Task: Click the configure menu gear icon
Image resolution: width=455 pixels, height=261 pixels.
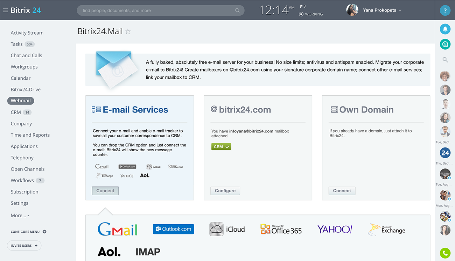Action: pos(44,232)
